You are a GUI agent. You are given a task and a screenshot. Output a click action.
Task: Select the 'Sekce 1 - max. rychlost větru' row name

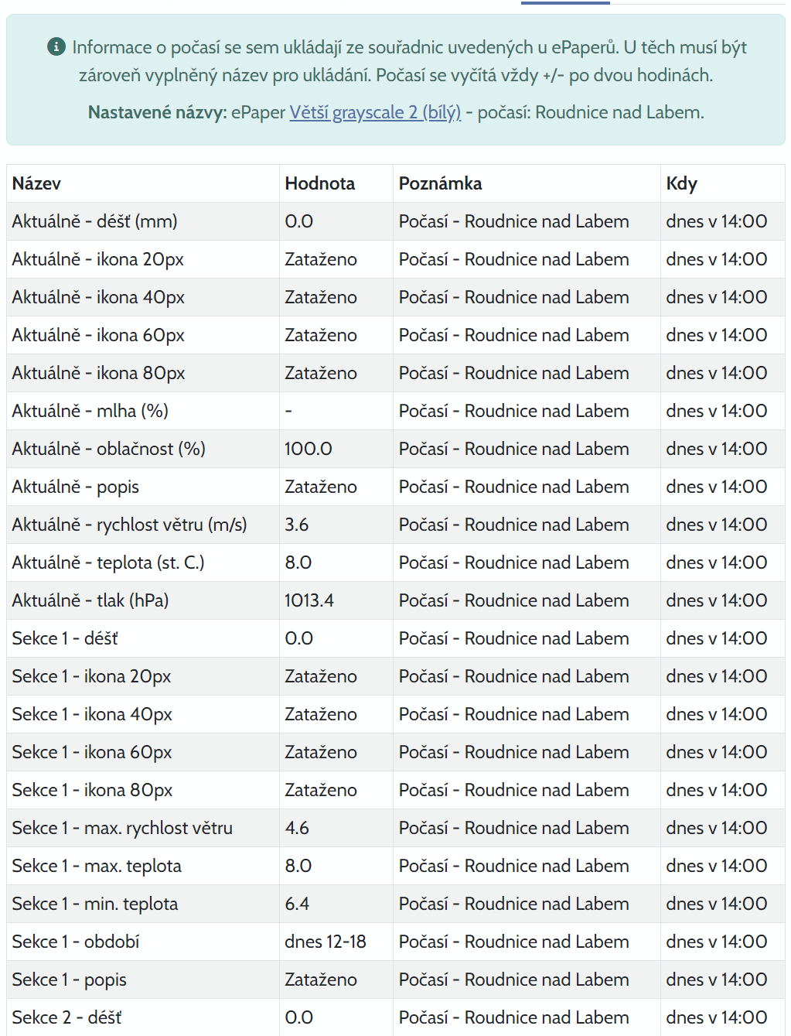coord(122,828)
